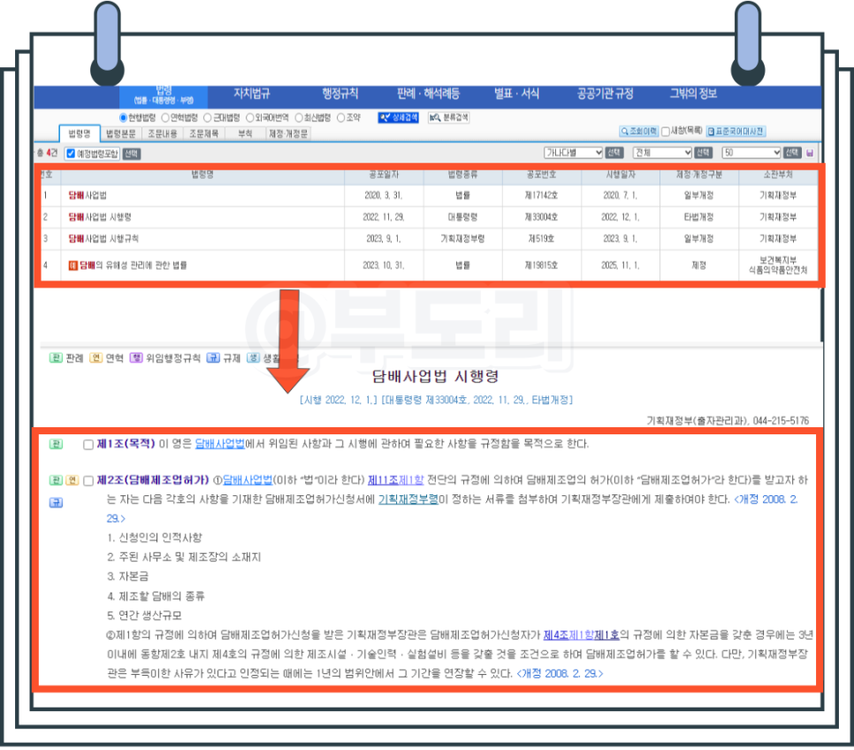Click the 위임행정규칙 icon in the legend
Image resolution: width=854 pixels, height=750 pixels.
[136, 357]
